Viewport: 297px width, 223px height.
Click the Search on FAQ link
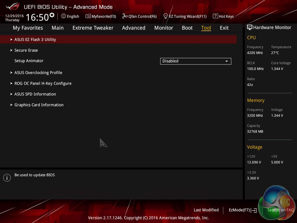click(280, 210)
